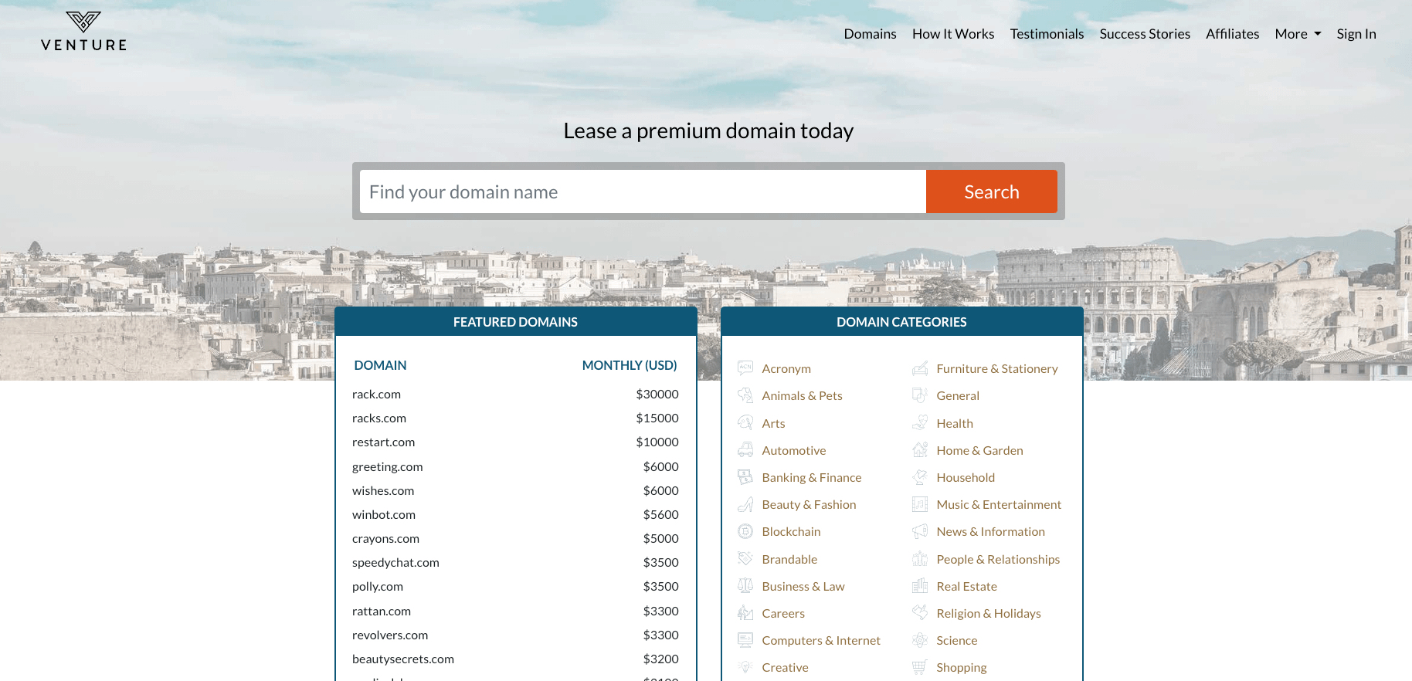This screenshot has height=681, width=1412.
Task: Open the Computers & Internet link
Action: (x=821, y=640)
